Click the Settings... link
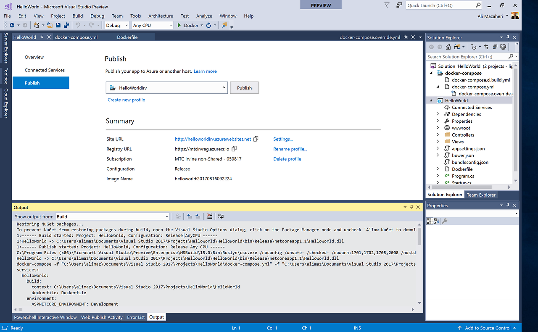Image resolution: width=538 pixels, height=332 pixels. click(x=283, y=139)
